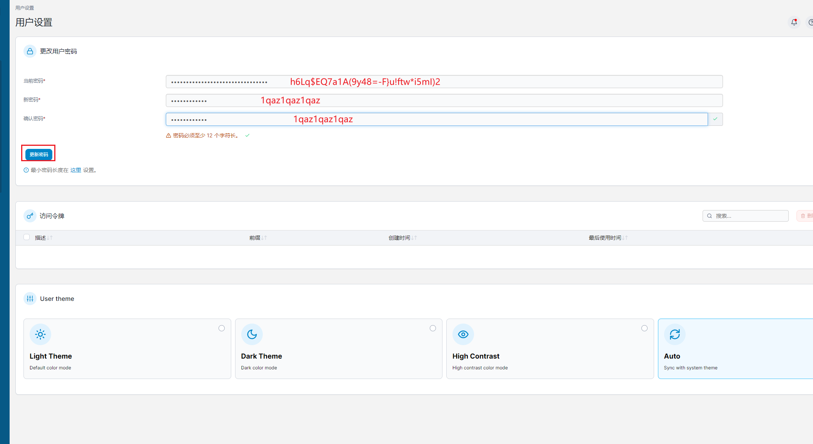The width and height of the screenshot is (813, 444).
Task: Click the sun icon in Light Theme card
Action: [40, 334]
